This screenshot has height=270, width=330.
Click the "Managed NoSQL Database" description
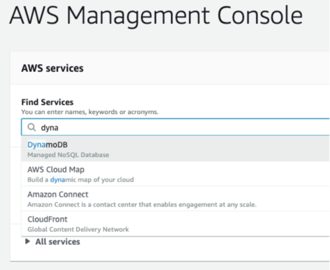click(68, 154)
